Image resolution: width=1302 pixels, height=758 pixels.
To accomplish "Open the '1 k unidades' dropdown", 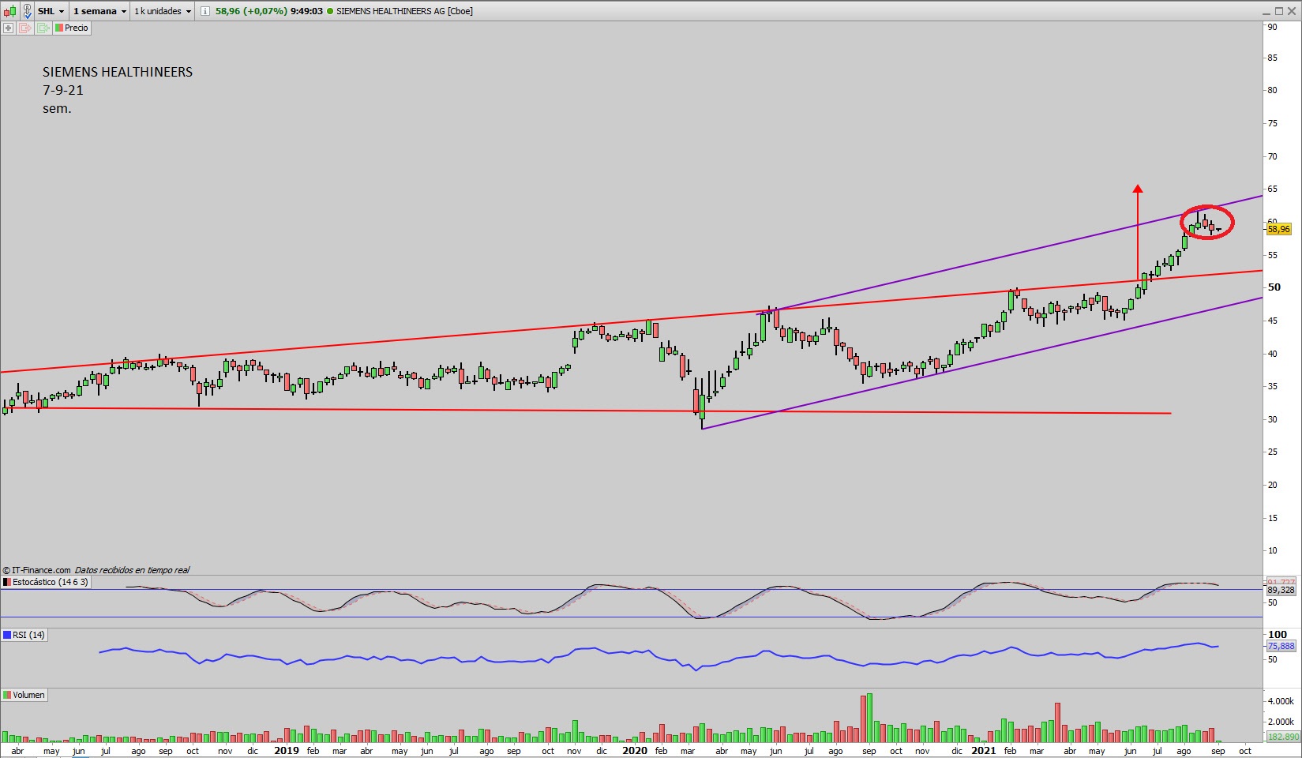I will point(163,11).
